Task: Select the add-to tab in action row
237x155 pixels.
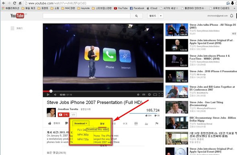Action: coord(125,124)
